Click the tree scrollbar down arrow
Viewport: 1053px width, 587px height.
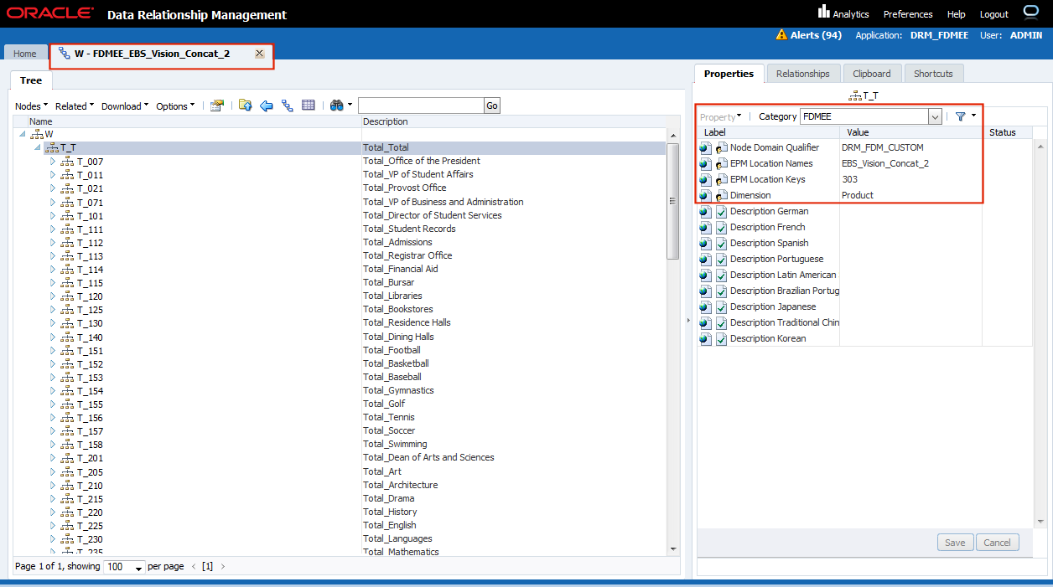pyautogui.click(x=672, y=548)
